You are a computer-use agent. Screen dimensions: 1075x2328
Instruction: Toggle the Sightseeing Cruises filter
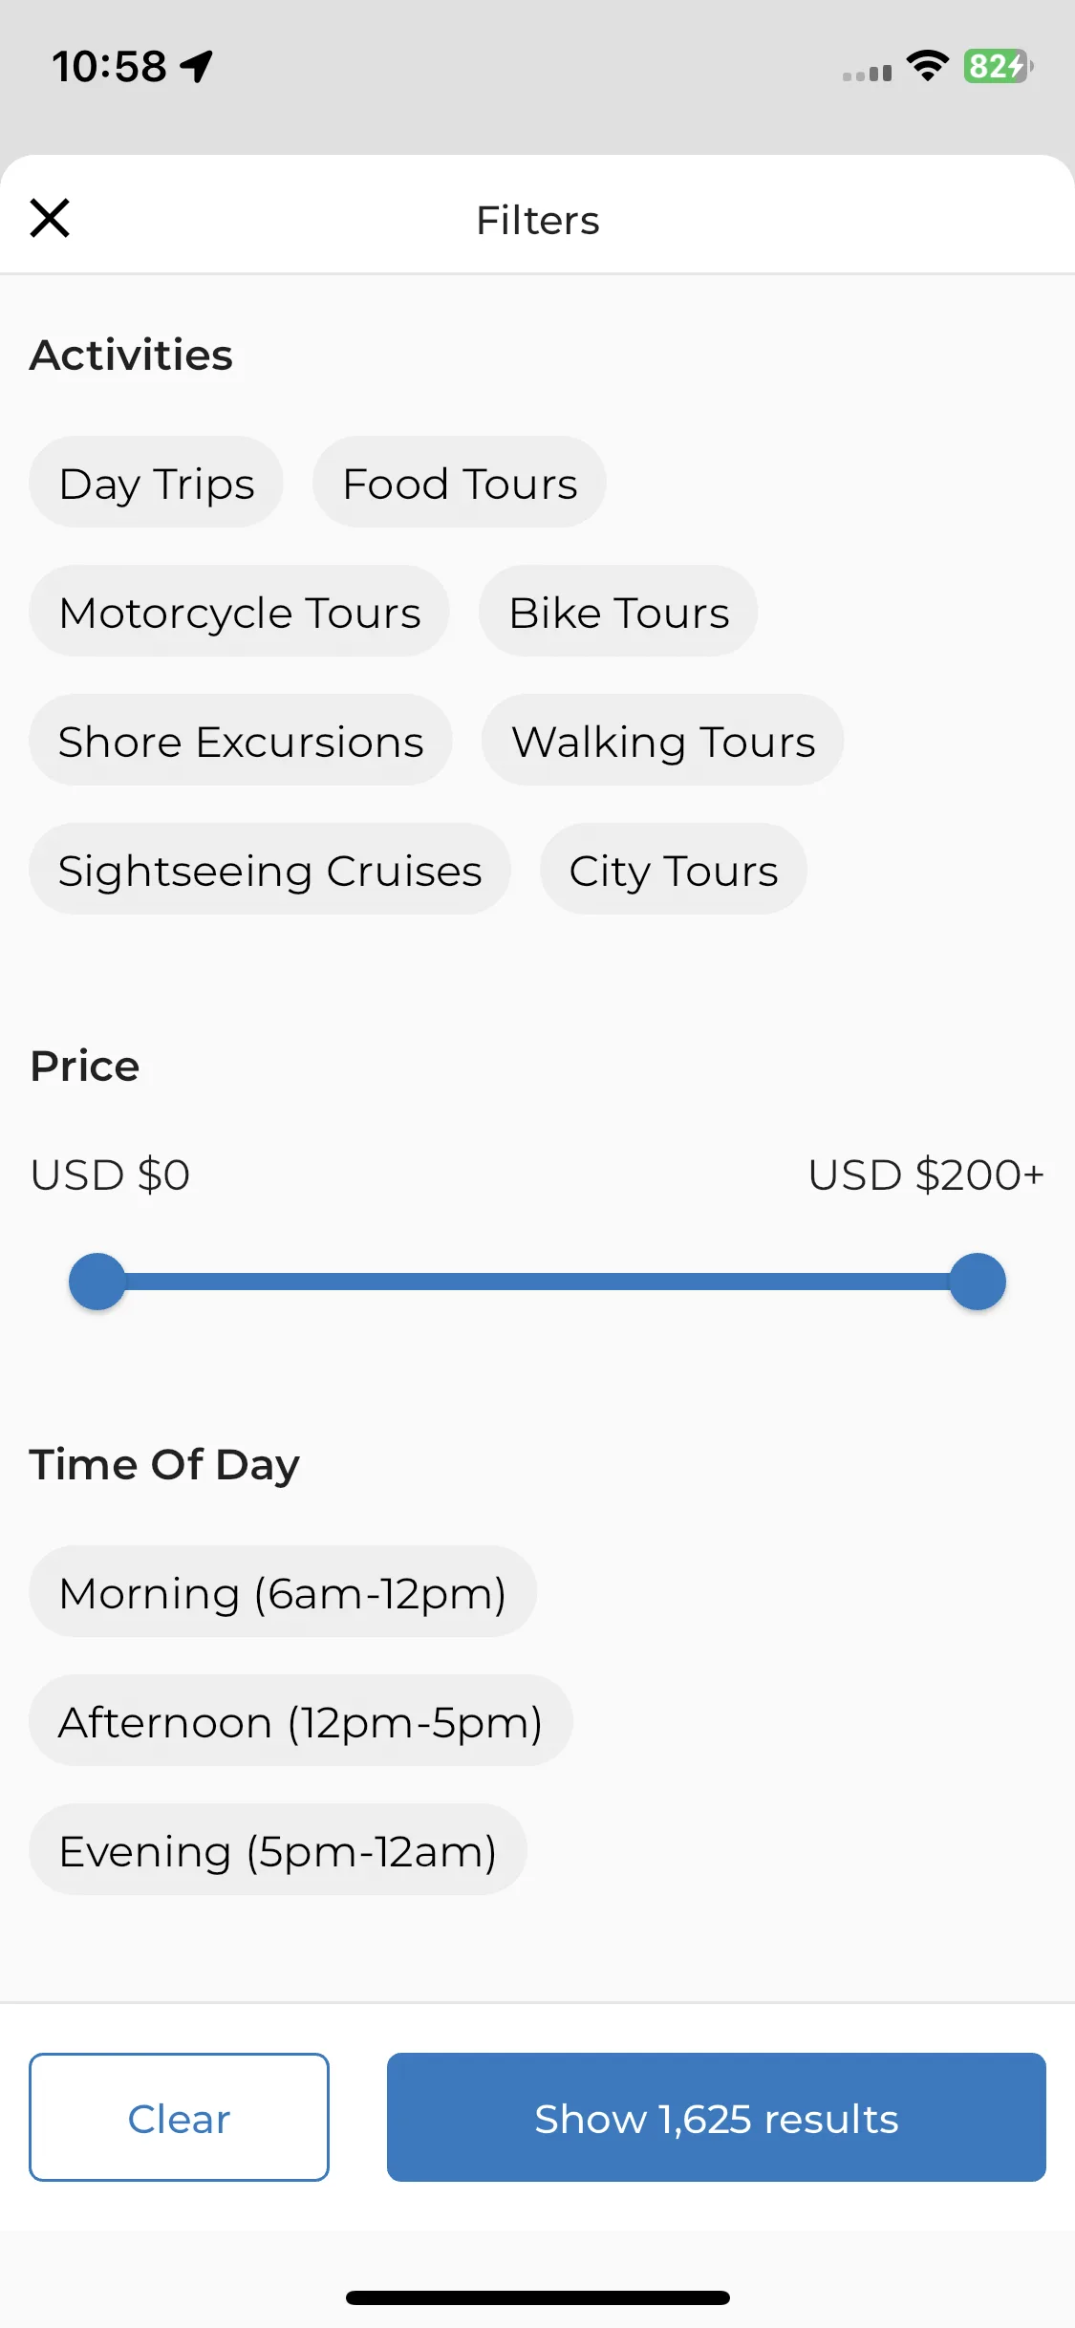[x=269, y=869]
